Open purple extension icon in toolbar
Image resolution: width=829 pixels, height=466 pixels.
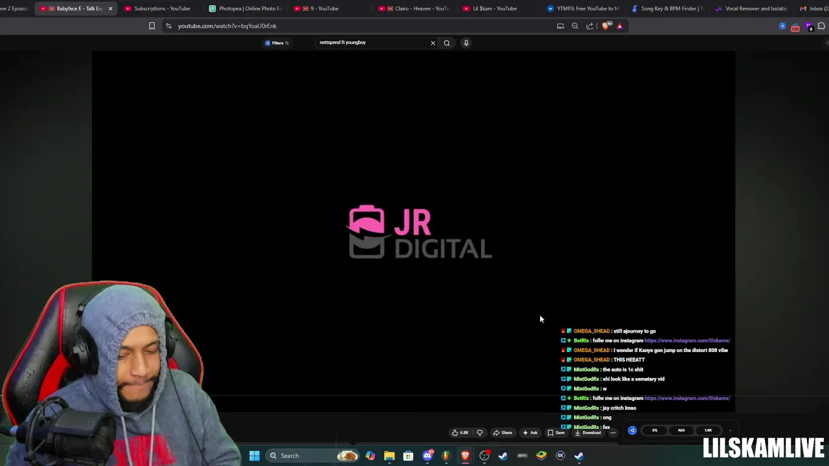tap(809, 27)
